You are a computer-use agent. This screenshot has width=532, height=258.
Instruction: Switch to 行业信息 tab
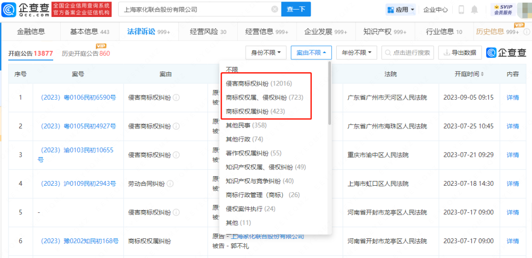click(444, 32)
